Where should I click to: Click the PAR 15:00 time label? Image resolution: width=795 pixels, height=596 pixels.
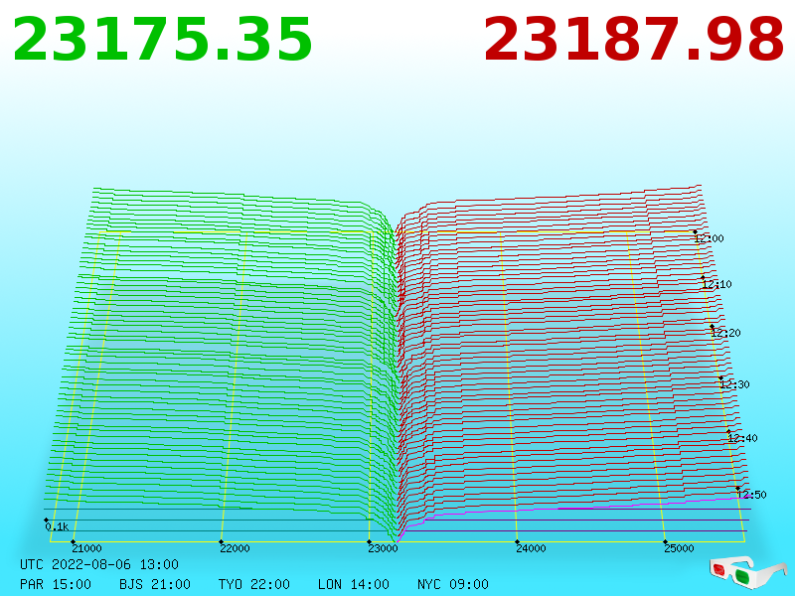56,584
